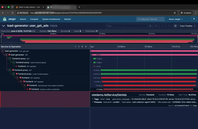Viewport: 198px width, 129px height.
Task: Click the 119.55ms green span bar
Action: click(149, 70)
